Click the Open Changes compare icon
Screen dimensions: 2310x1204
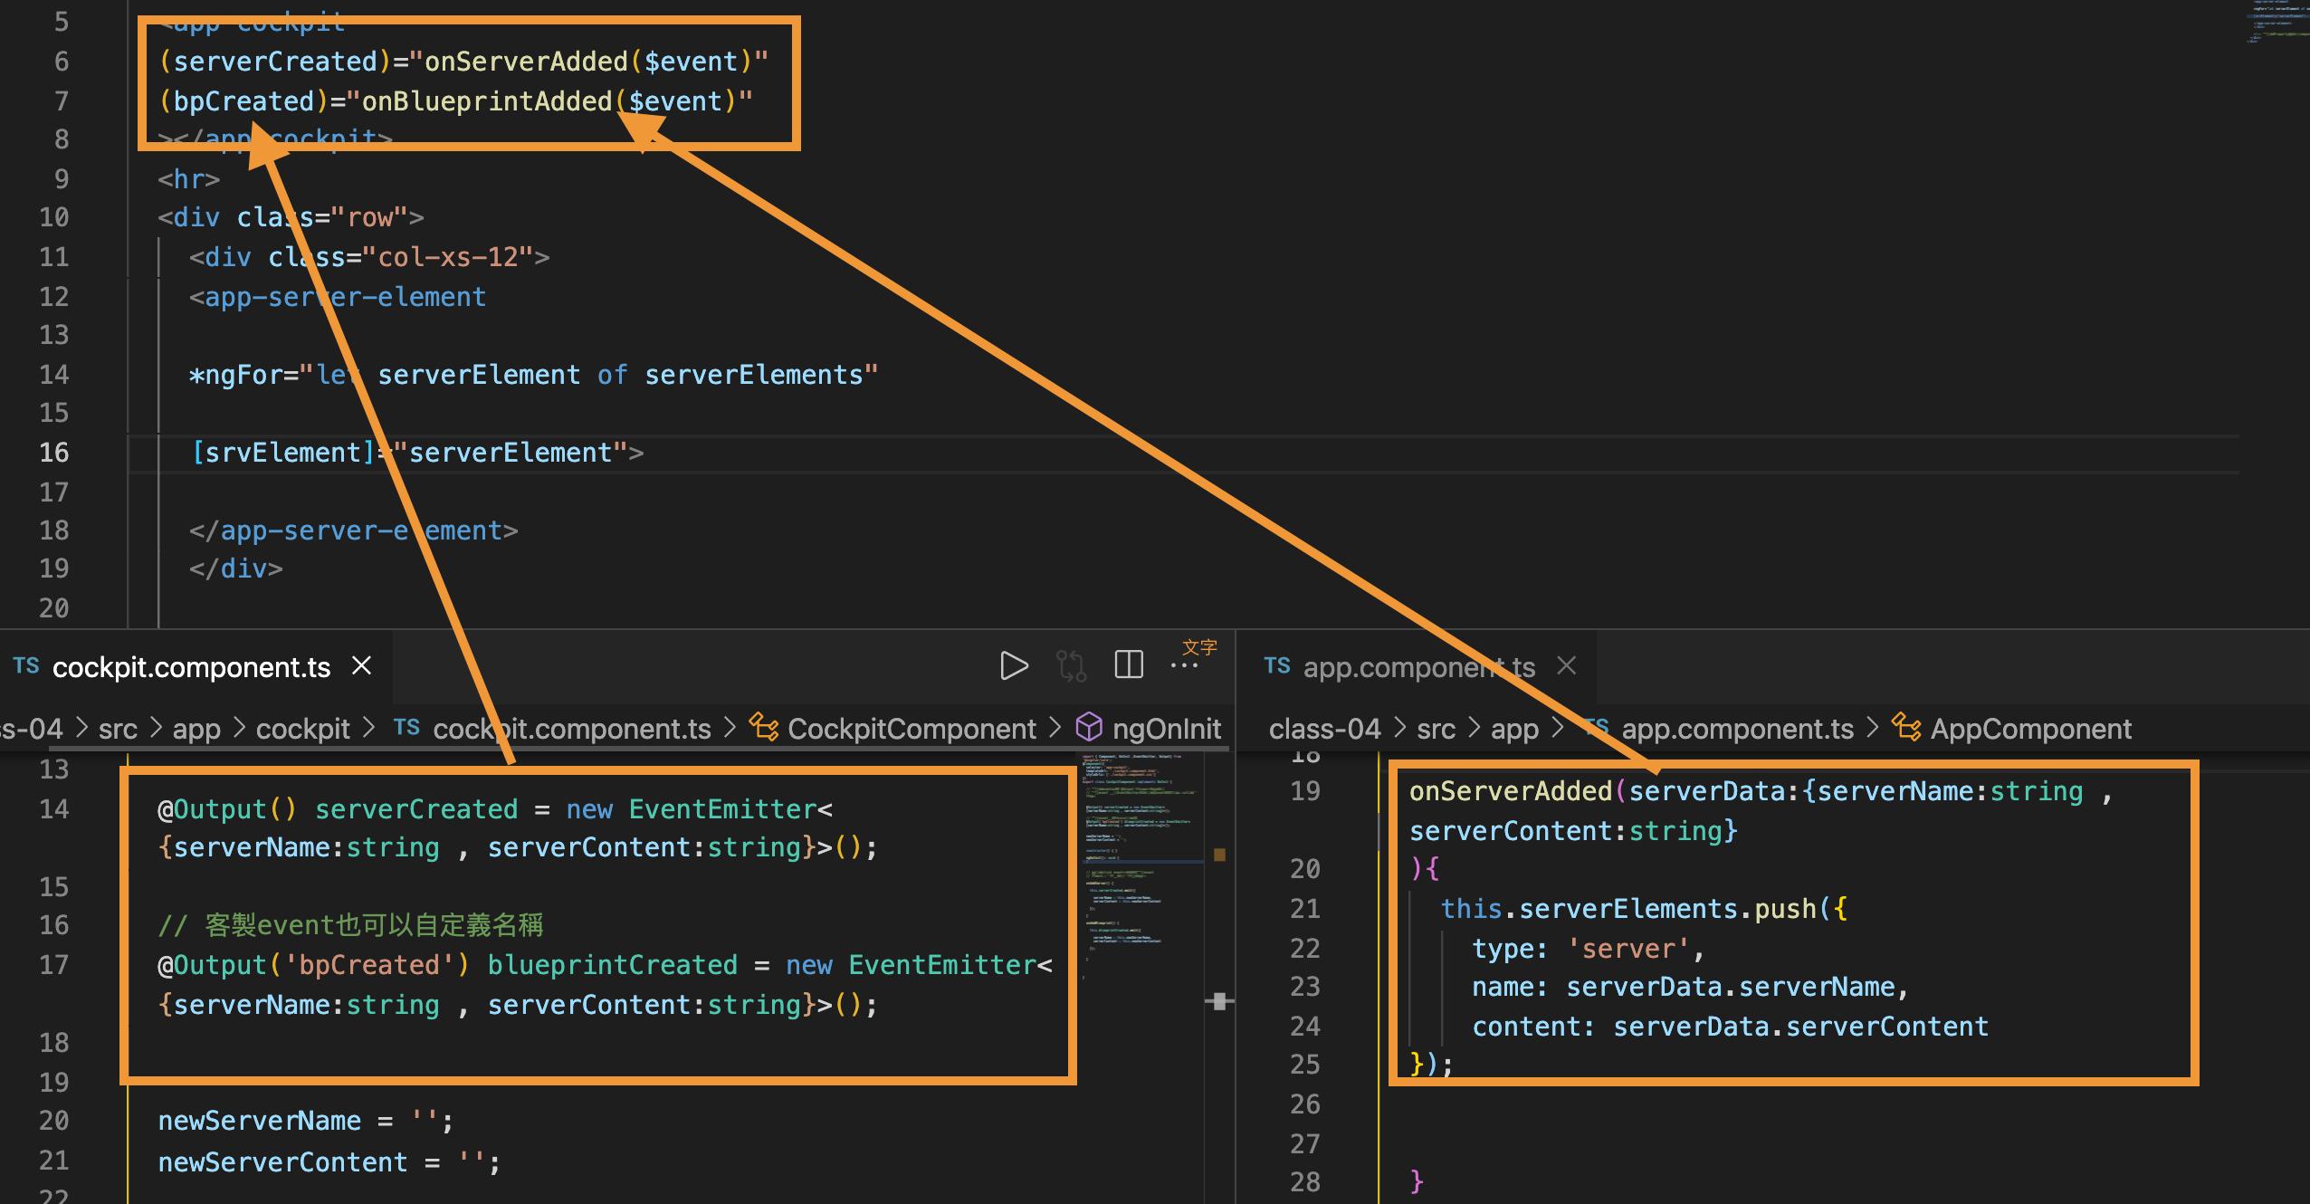coord(1071,666)
